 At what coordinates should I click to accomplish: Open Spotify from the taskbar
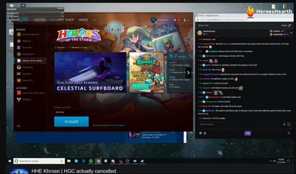point(91,161)
